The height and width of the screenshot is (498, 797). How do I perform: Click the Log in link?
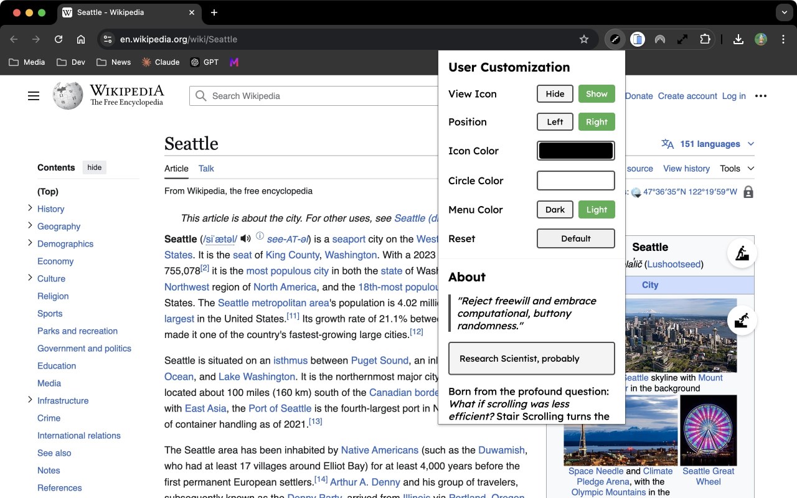(733, 96)
